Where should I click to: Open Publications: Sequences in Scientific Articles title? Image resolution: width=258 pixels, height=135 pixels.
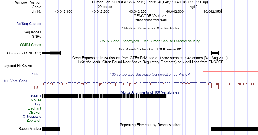coord(150,28)
